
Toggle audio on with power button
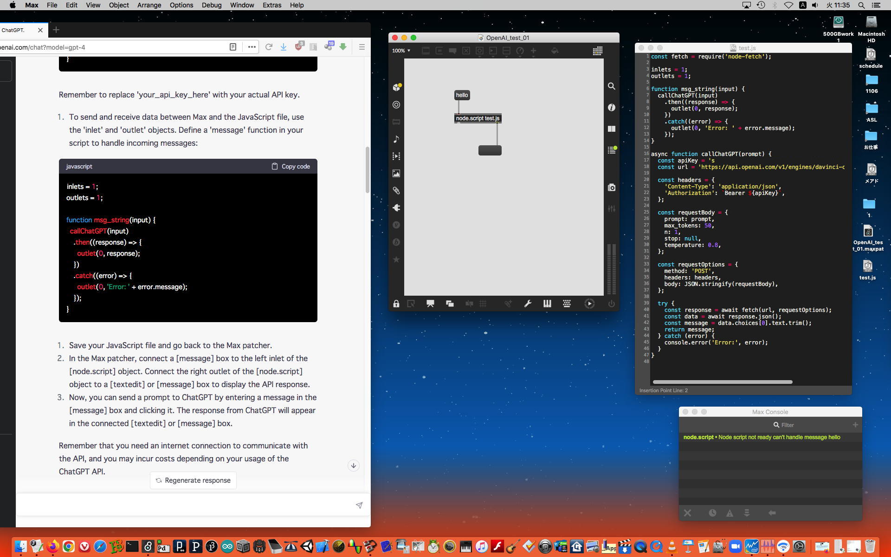click(x=612, y=304)
